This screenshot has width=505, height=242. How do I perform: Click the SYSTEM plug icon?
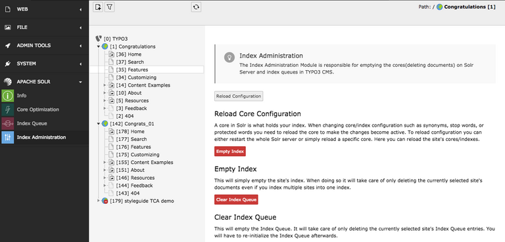(x=8, y=64)
